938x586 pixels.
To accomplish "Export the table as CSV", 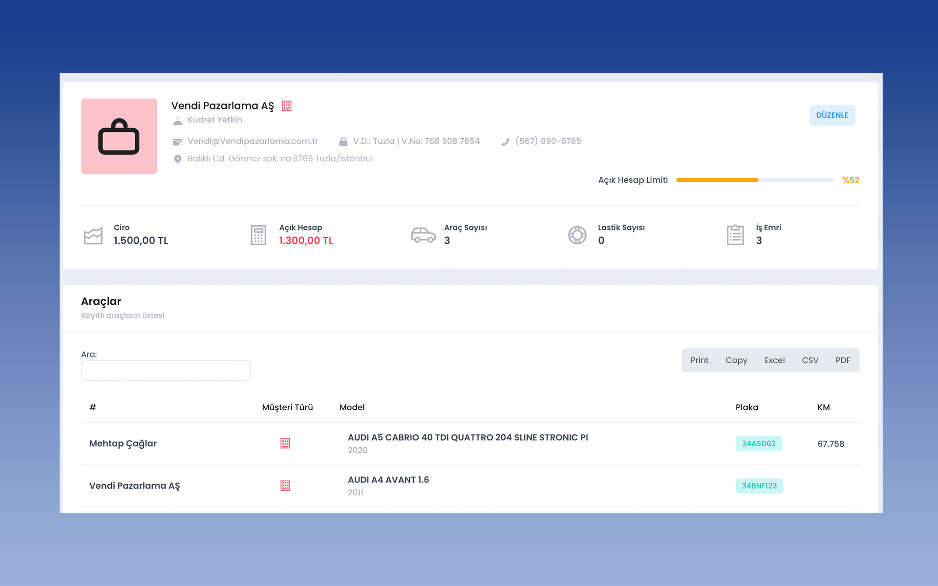I will point(810,360).
